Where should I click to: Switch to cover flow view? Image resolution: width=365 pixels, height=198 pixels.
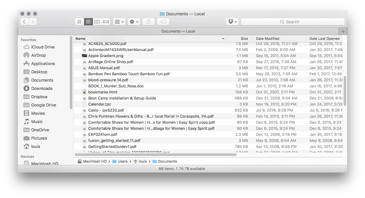click(105, 21)
